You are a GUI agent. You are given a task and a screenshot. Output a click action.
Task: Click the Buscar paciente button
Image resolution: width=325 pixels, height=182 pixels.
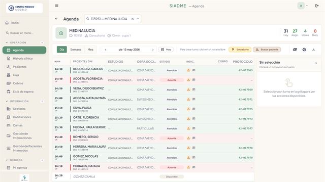(x=267, y=50)
